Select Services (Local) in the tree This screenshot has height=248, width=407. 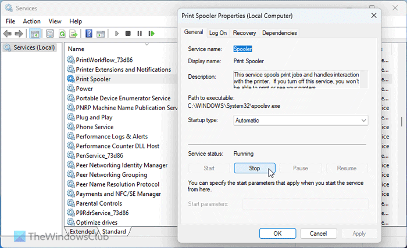tap(34, 48)
